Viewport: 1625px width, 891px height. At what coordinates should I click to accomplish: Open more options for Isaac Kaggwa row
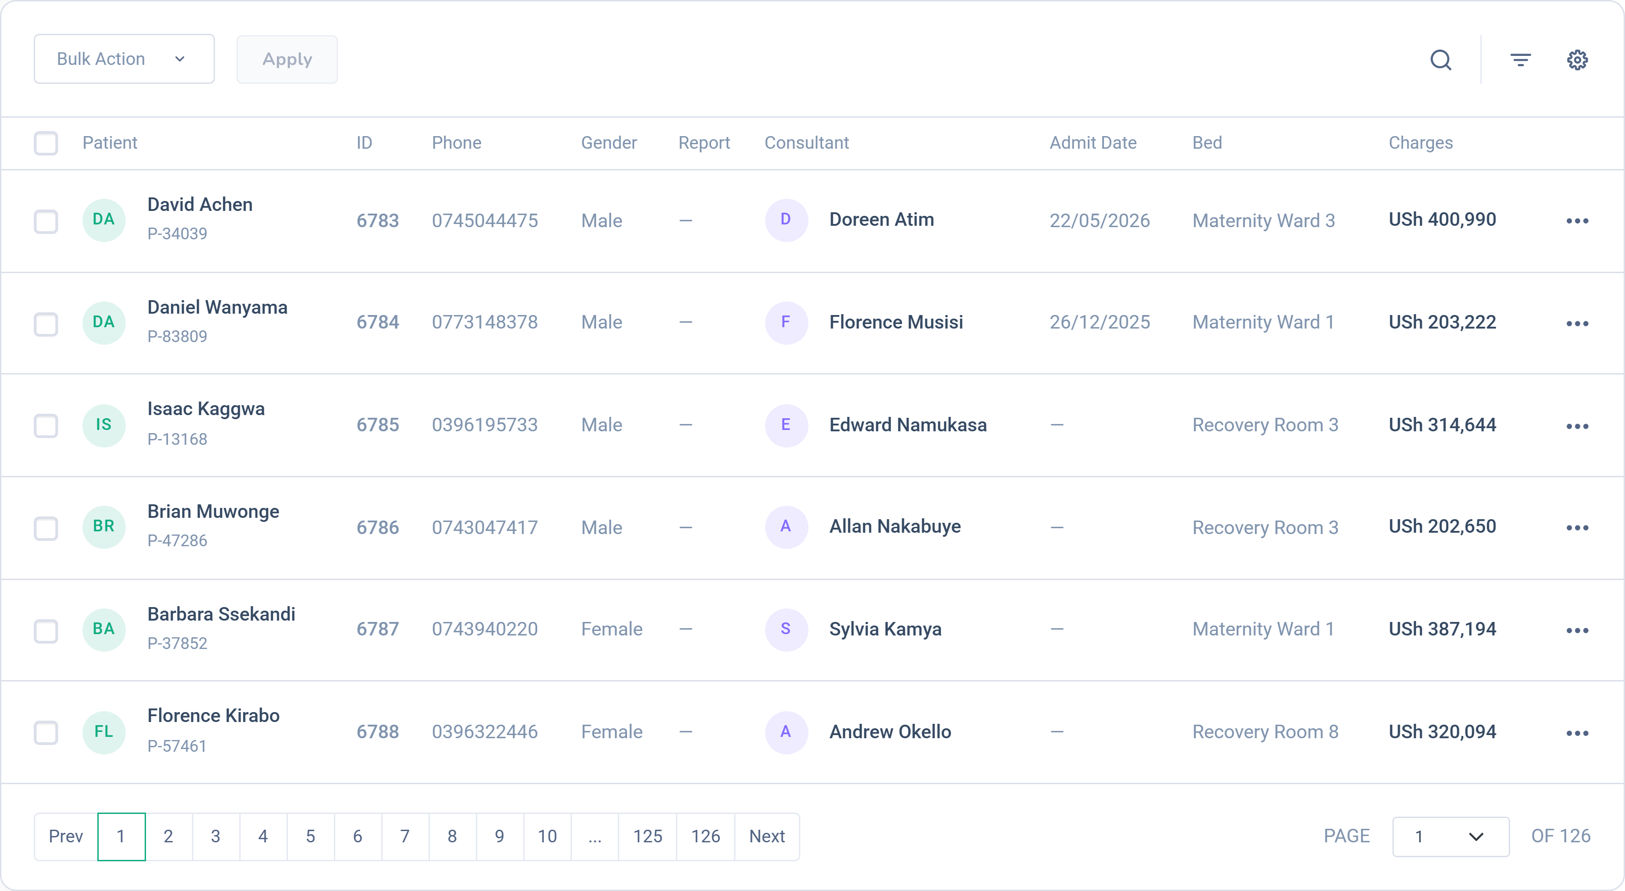[1577, 426]
